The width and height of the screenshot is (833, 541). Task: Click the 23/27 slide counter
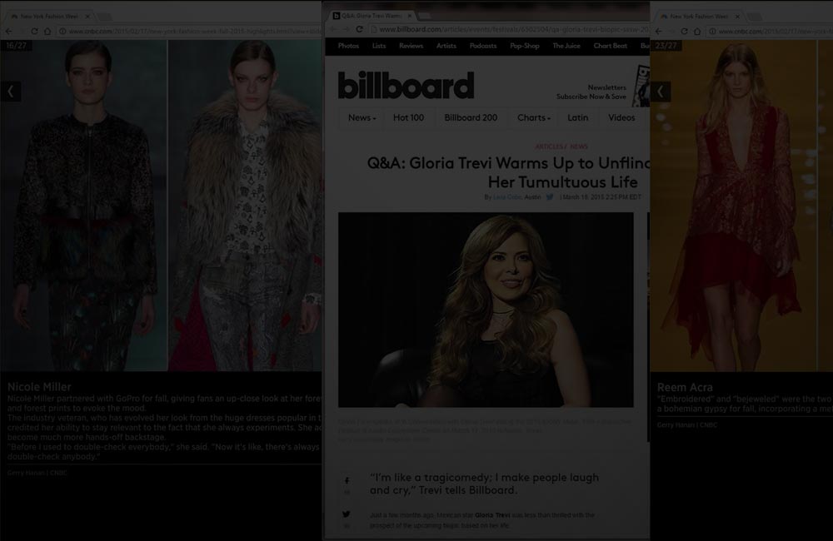pyautogui.click(x=666, y=46)
